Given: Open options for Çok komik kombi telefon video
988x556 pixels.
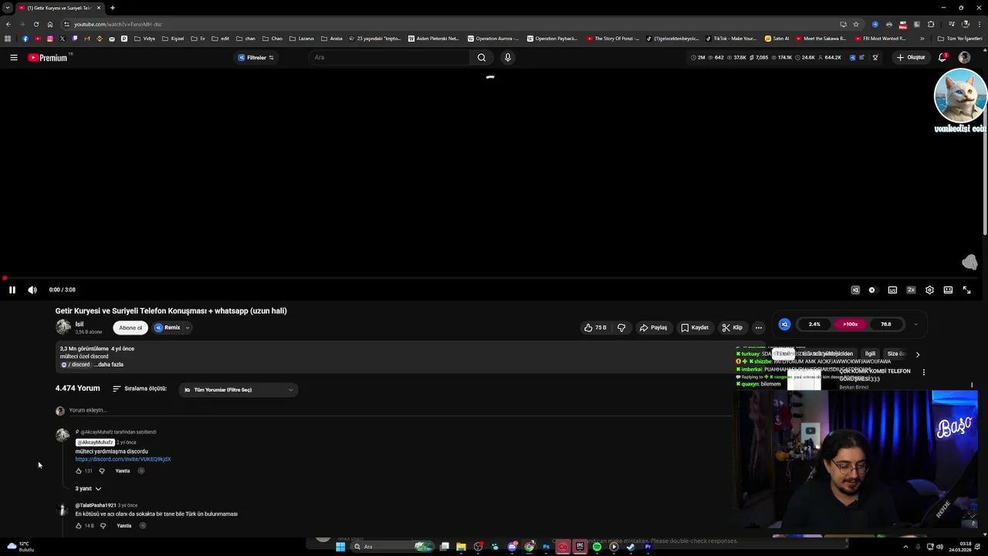Looking at the screenshot, I should (x=923, y=372).
